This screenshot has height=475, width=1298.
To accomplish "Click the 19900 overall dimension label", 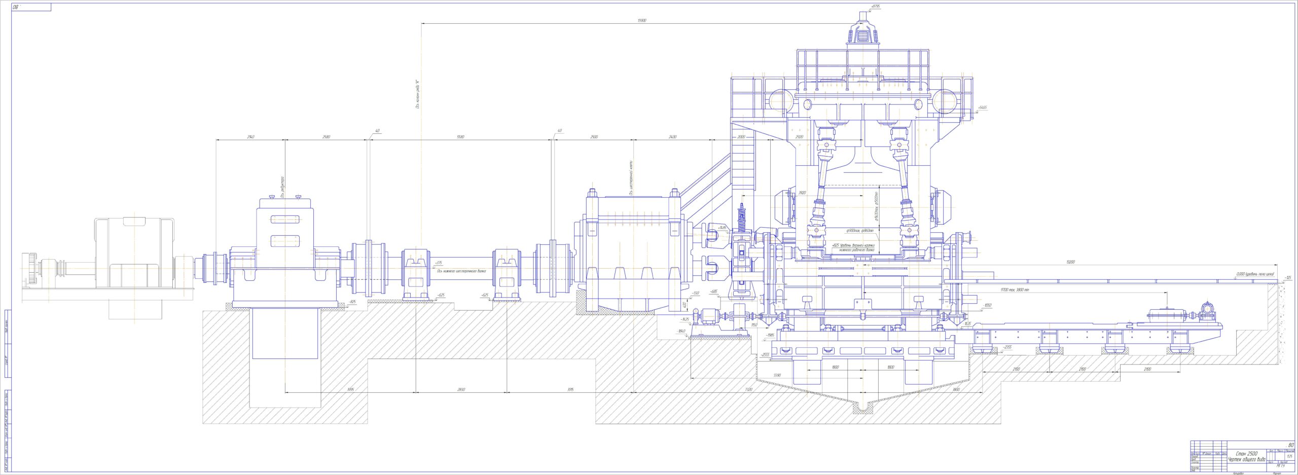I will tap(642, 21).
